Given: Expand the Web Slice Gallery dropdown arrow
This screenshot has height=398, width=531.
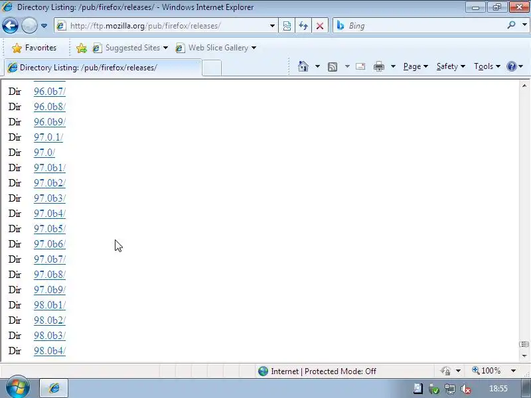Looking at the screenshot, I should (x=254, y=48).
